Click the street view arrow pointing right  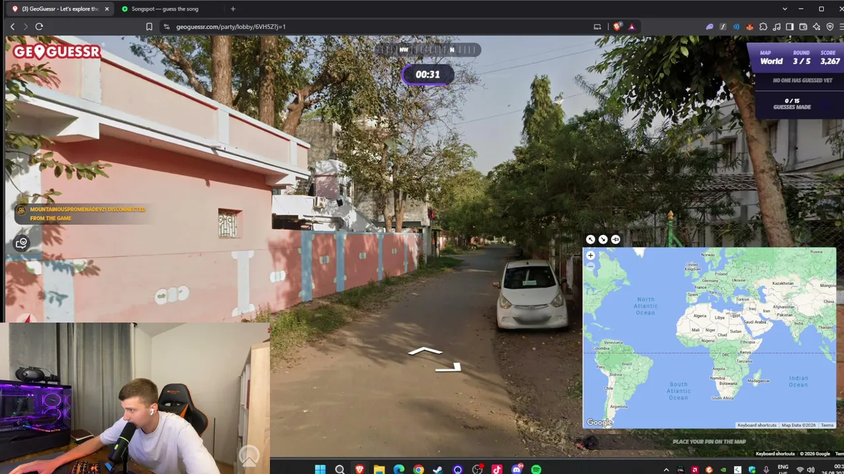coord(448,367)
